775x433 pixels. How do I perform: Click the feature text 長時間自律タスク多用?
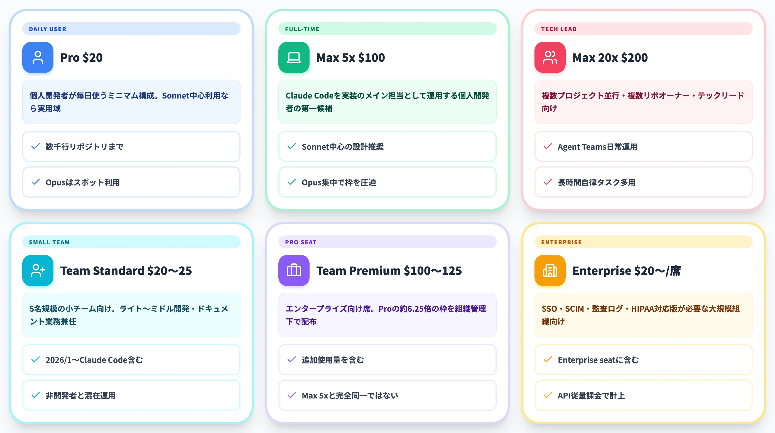click(x=597, y=183)
